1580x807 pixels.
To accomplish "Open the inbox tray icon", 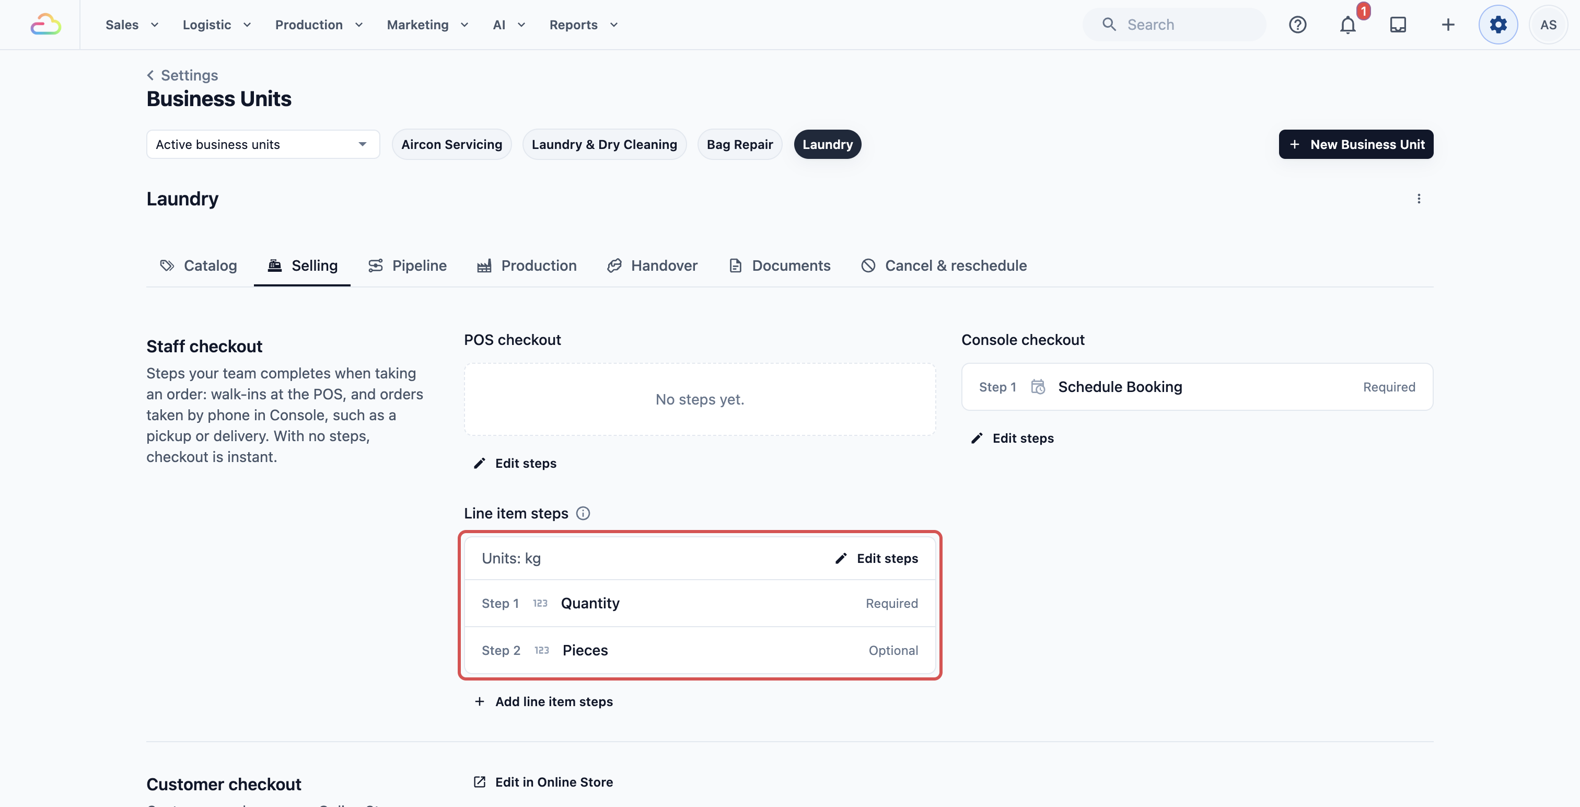I will click(1398, 25).
